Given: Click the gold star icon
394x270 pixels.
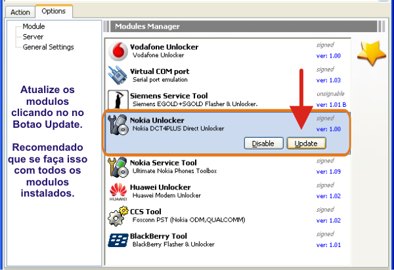Looking at the screenshot, I should point(371,53).
